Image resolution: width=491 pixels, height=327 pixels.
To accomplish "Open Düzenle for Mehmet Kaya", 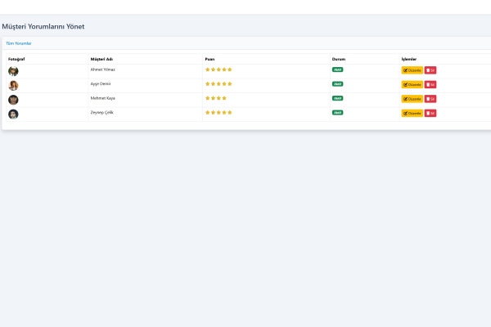I will pyautogui.click(x=412, y=99).
